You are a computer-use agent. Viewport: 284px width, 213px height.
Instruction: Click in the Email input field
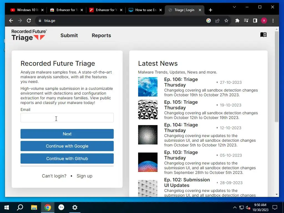[67, 118]
